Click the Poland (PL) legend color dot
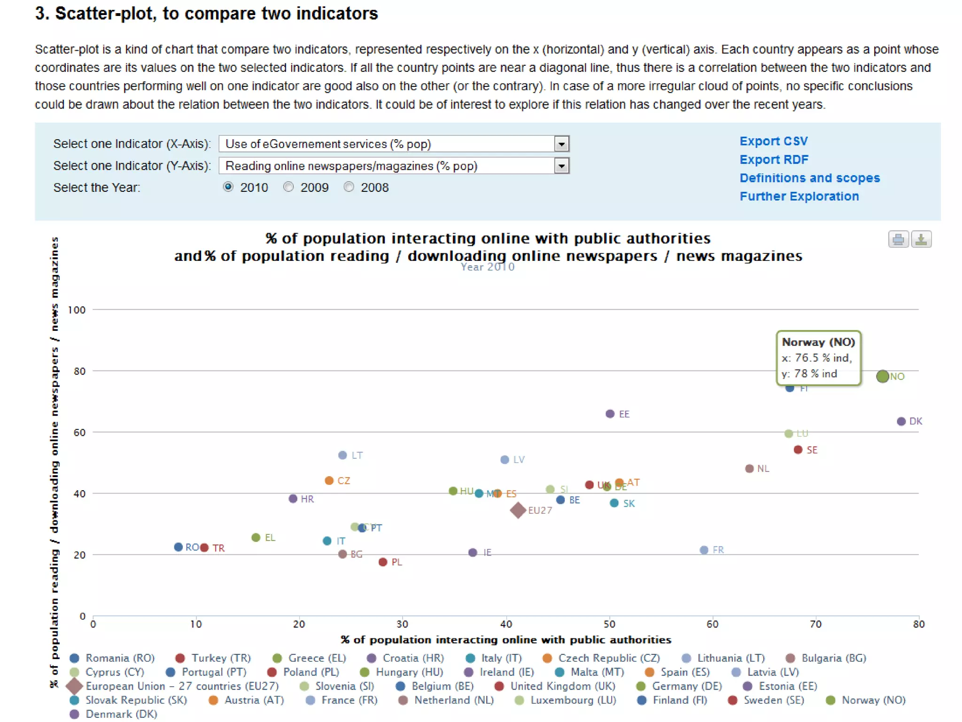Image resolution: width=962 pixels, height=722 pixels. coord(272,672)
